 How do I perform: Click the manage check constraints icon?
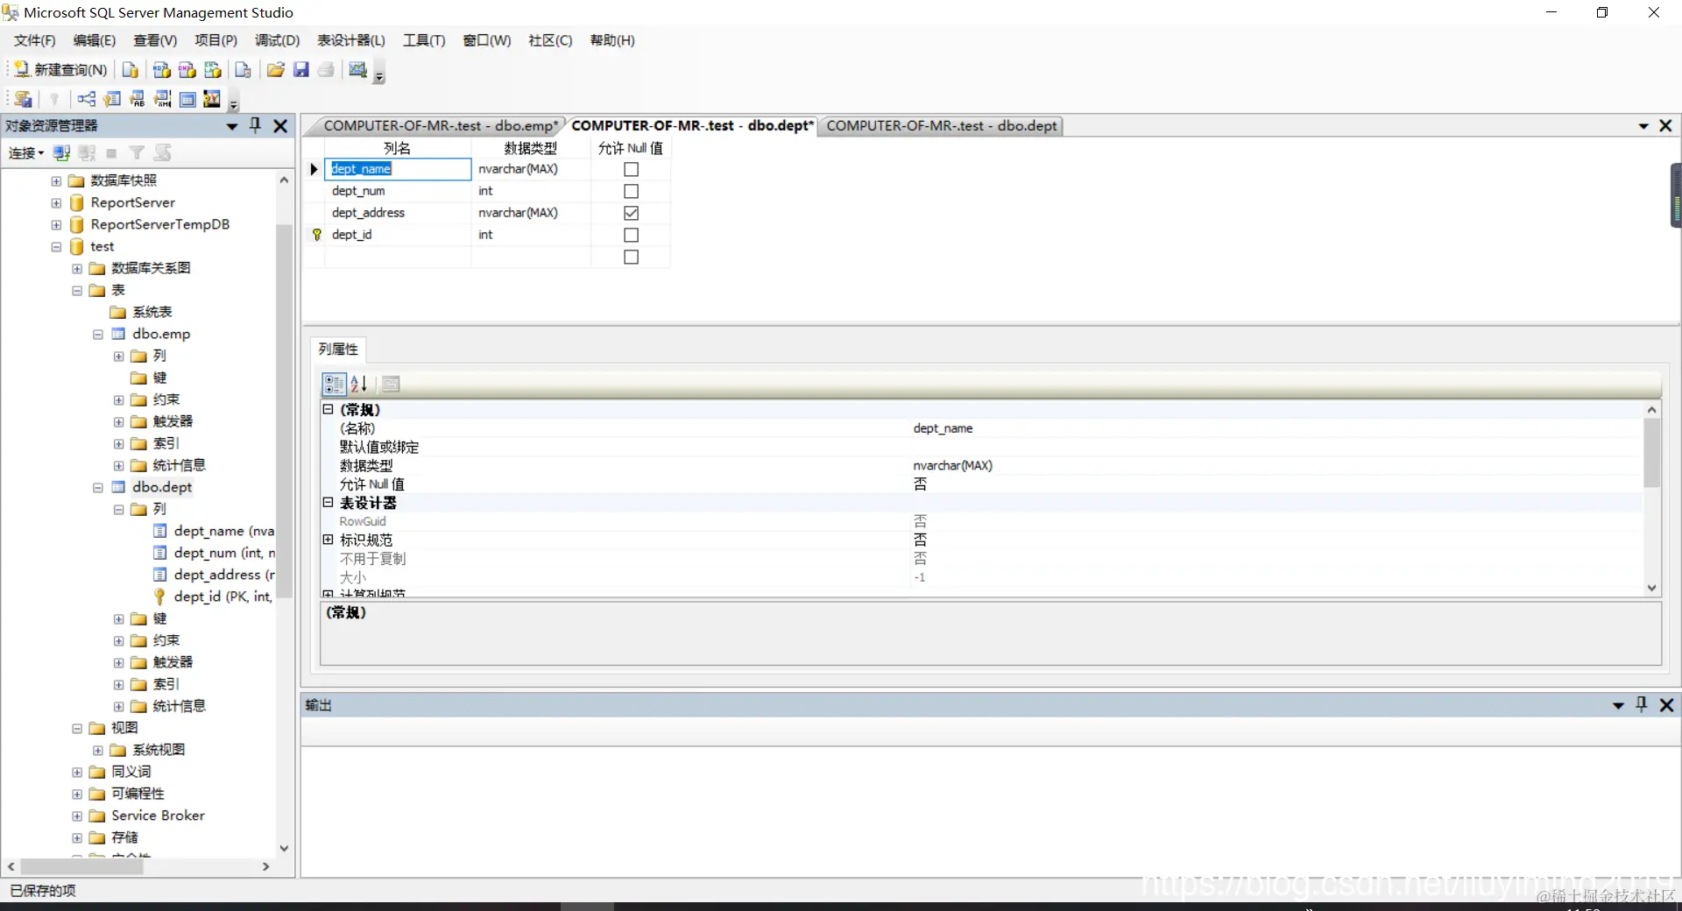(x=187, y=99)
